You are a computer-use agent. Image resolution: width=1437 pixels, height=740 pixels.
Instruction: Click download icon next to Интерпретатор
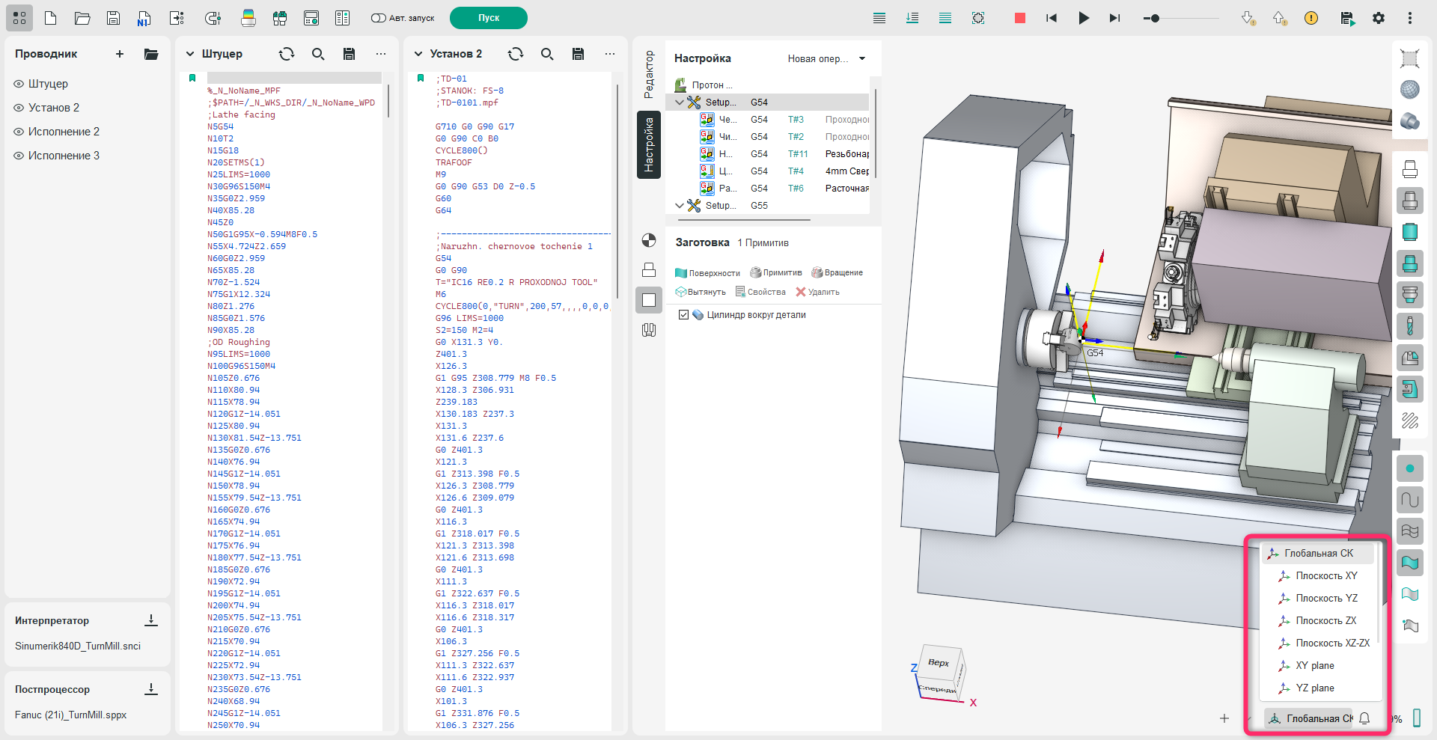[x=151, y=620]
